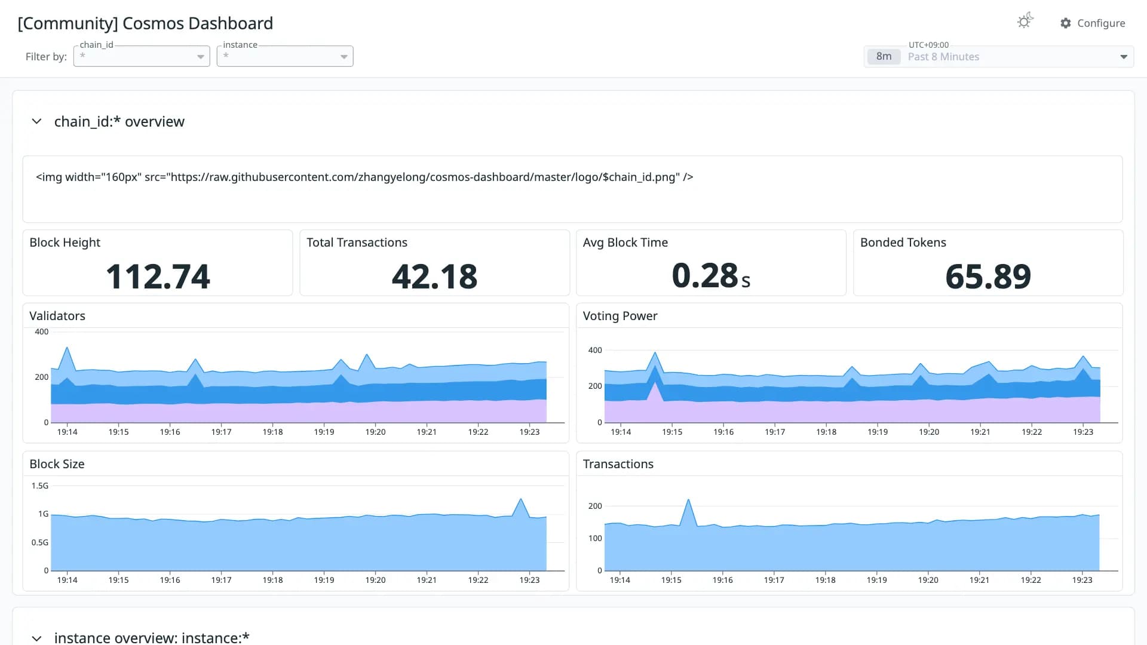Click the 19:18 axis label in Block Size chart
Image resolution: width=1147 pixels, height=645 pixels.
click(x=272, y=580)
